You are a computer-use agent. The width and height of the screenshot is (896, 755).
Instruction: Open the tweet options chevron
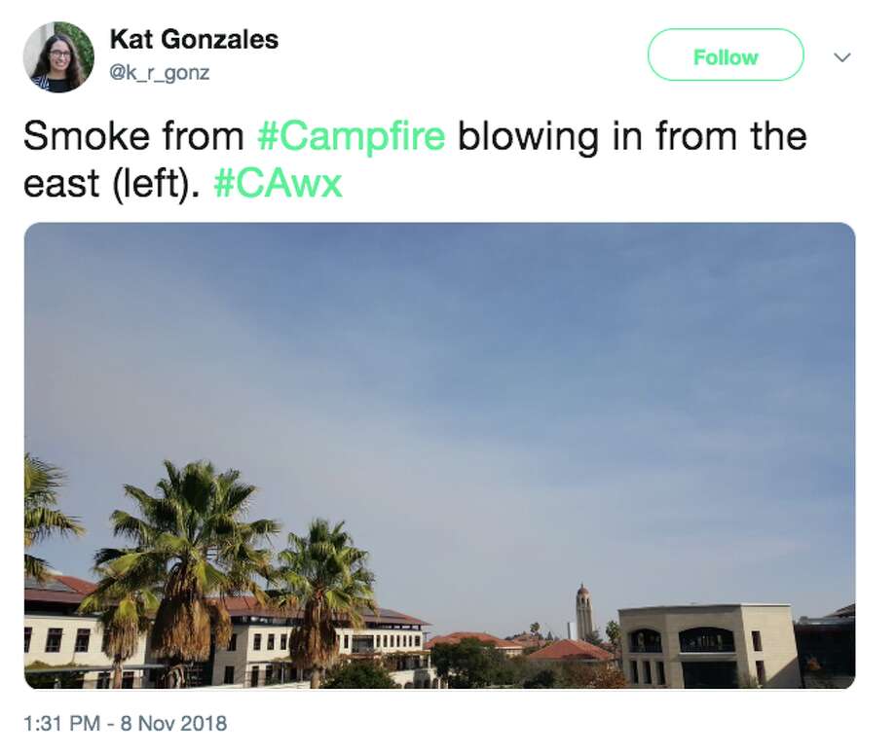tap(840, 56)
